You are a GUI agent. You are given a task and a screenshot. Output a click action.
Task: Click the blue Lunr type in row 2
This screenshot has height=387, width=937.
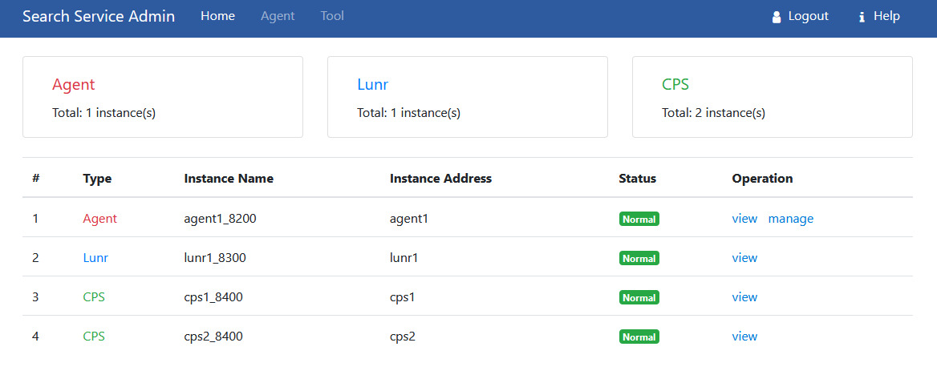coord(95,258)
